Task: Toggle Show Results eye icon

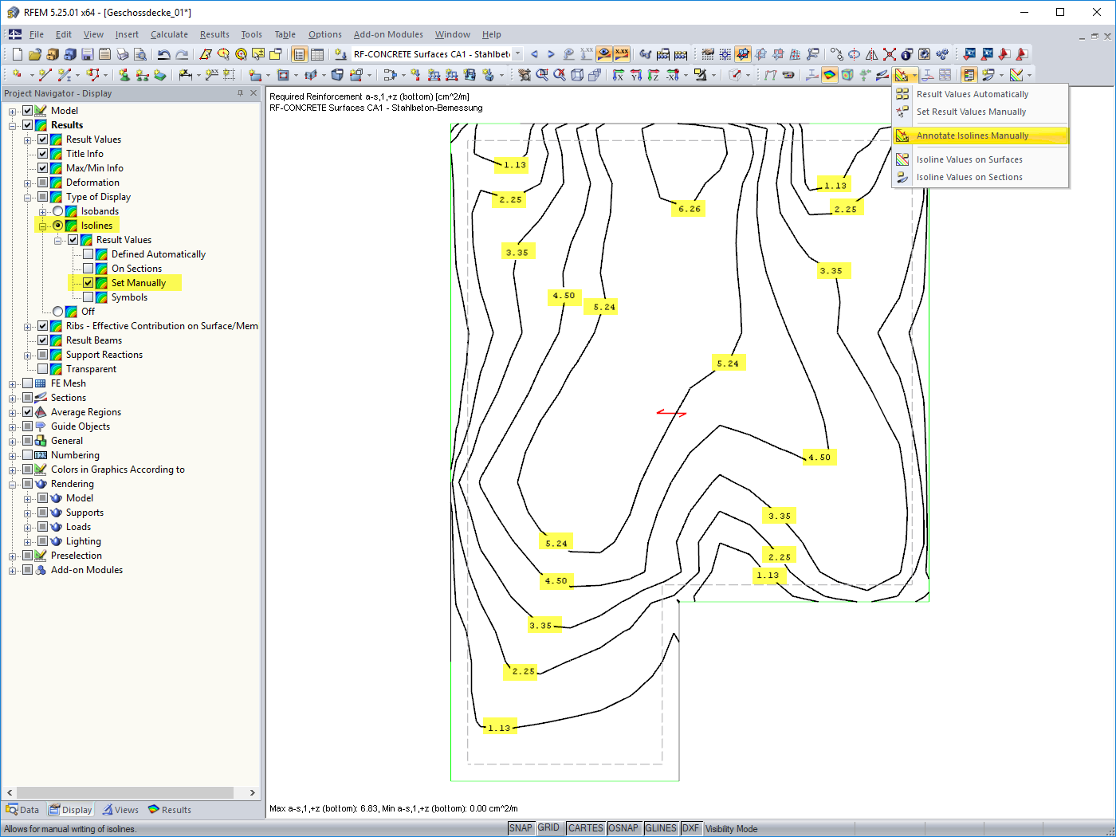Action: pos(604,54)
